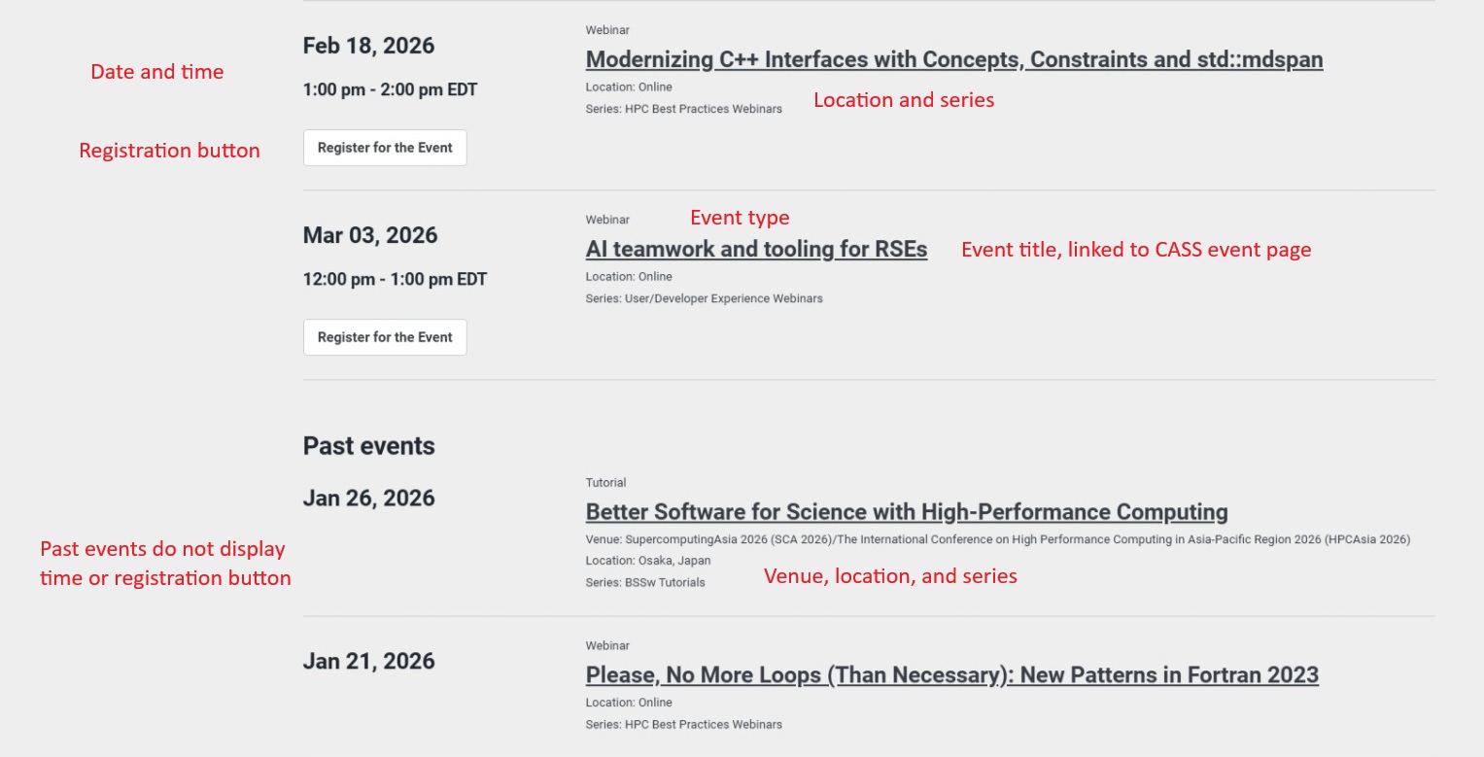Click the Past events heading
Image resolution: width=1484 pixels, height=757 pixels.
point(368,446)
